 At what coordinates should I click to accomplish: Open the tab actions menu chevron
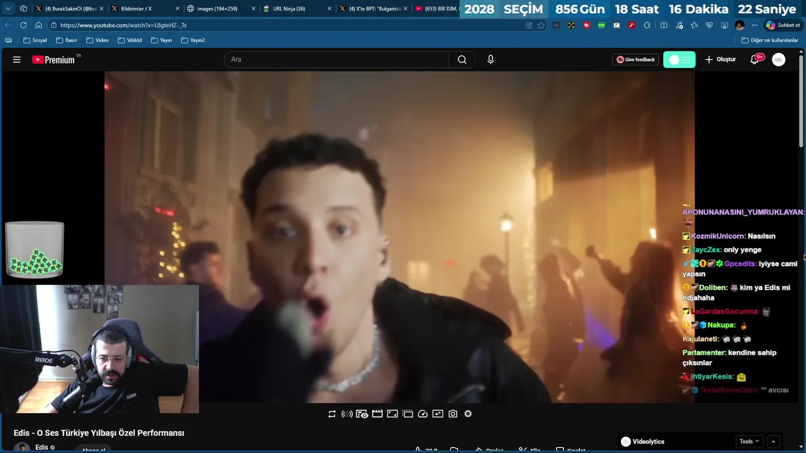[x=8, y=9]
